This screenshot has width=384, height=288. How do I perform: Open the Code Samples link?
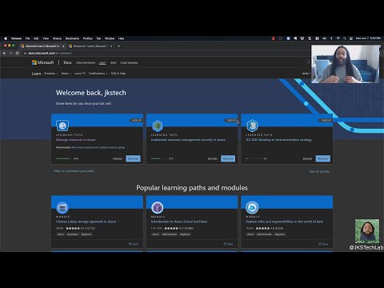pos(129,62)
